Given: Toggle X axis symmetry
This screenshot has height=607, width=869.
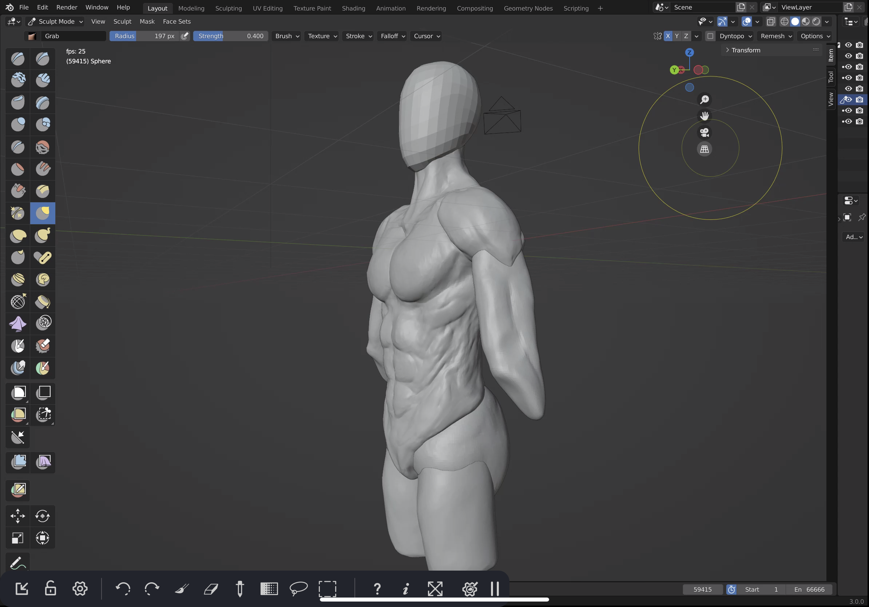Looking at the screenshot, I should point(668,36).
